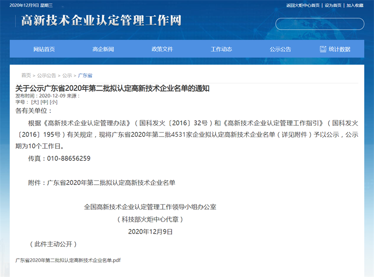The width and height of the screenshot is (374, 277).
Task: Set font size to large [大]
Action: point(35,102)
